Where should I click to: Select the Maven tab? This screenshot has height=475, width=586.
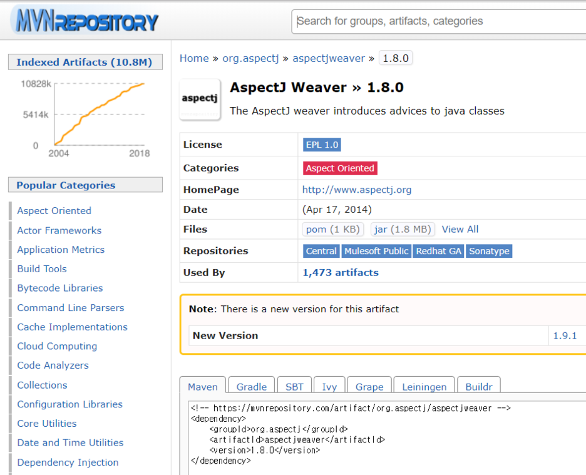tap(203, 386)
